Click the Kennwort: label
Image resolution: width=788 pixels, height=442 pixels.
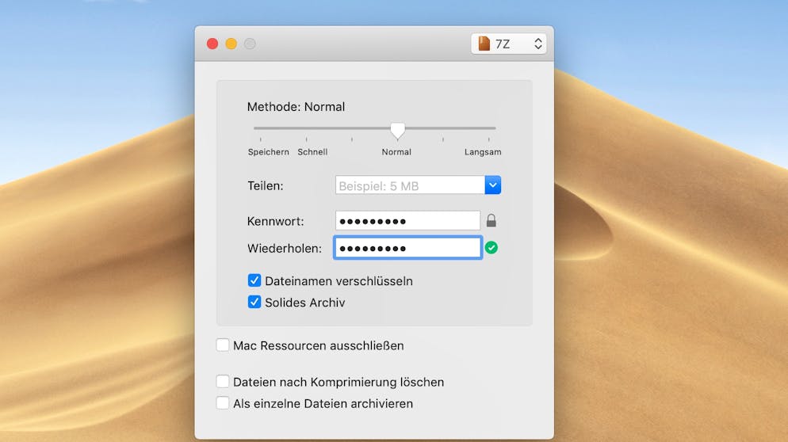pyautogui.click(x=275, y=221)
